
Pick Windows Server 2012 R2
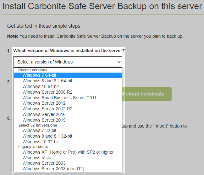pyautogui.click(x=47, y=109)
